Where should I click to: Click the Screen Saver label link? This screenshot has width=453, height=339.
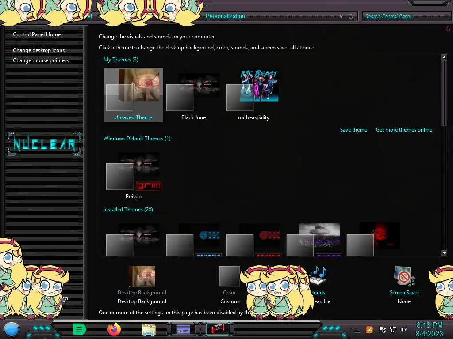pyautogui.click(x=404, y=292)
